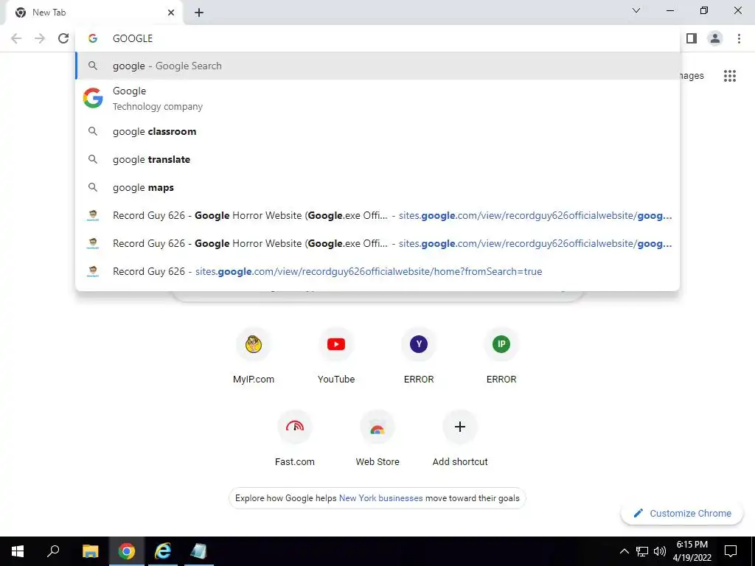Open the Images link
755x566 pixels.
(692, 76)
